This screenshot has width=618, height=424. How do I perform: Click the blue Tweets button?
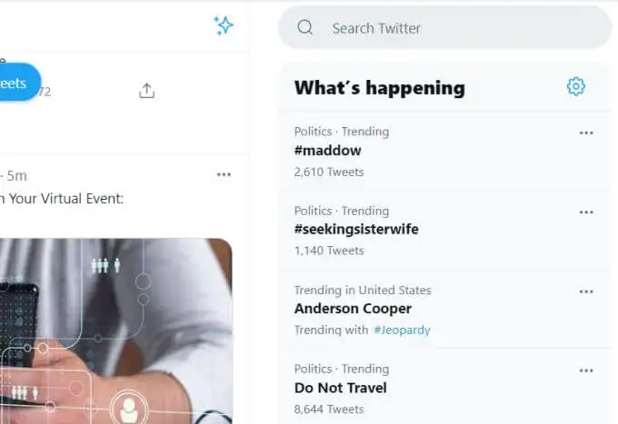pyautogui.click(x=20, y=82)
